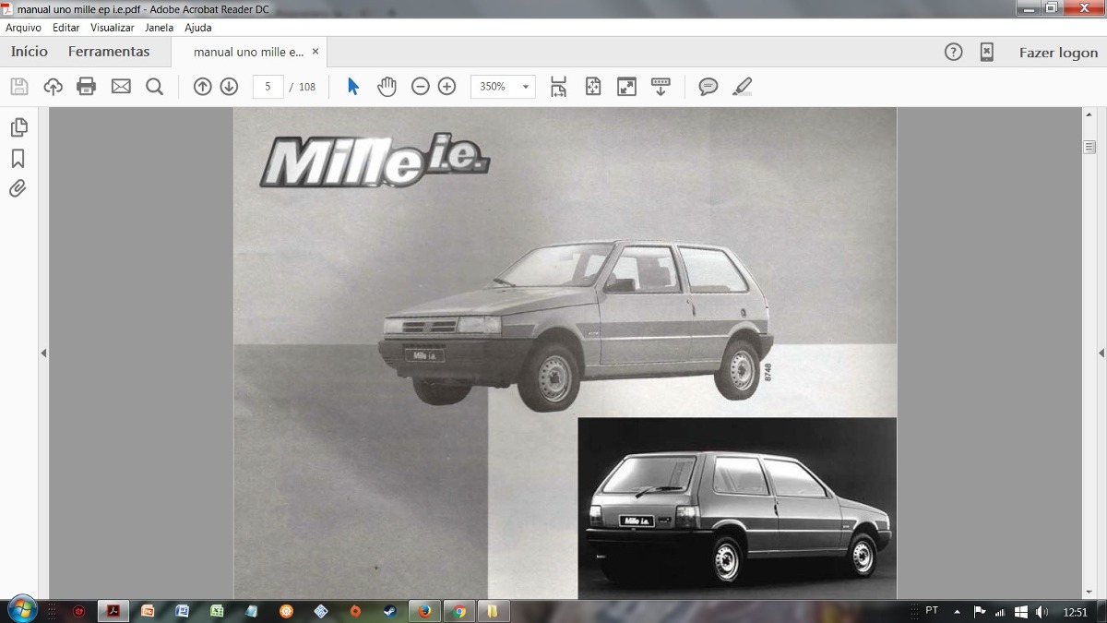Click the fit one full page icon
Image resolution: width=1107 pixels, height=623 pixels.
coord(593,87)
